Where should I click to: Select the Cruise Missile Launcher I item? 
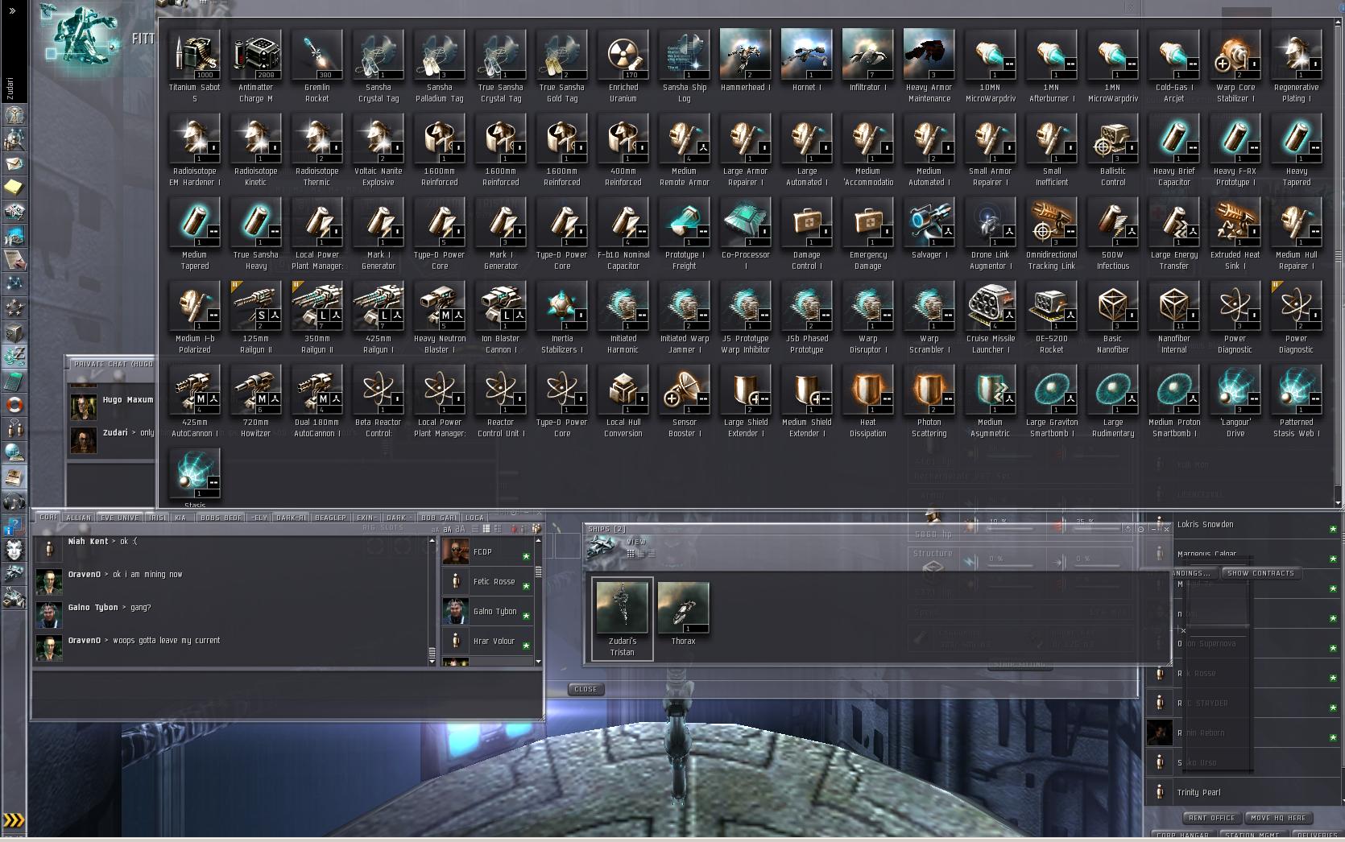990,318
